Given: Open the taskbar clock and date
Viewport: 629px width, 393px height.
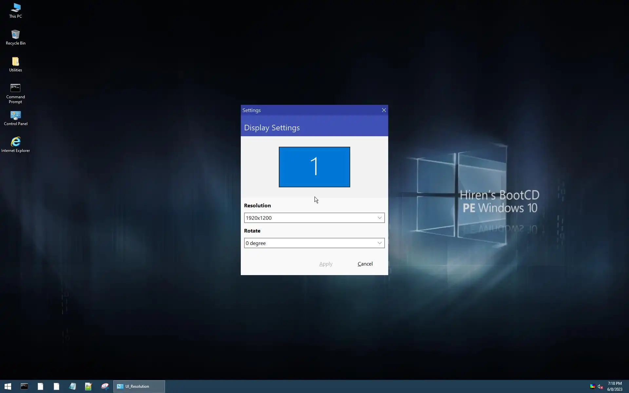Looking at the screenshot, I should [615, 386].
